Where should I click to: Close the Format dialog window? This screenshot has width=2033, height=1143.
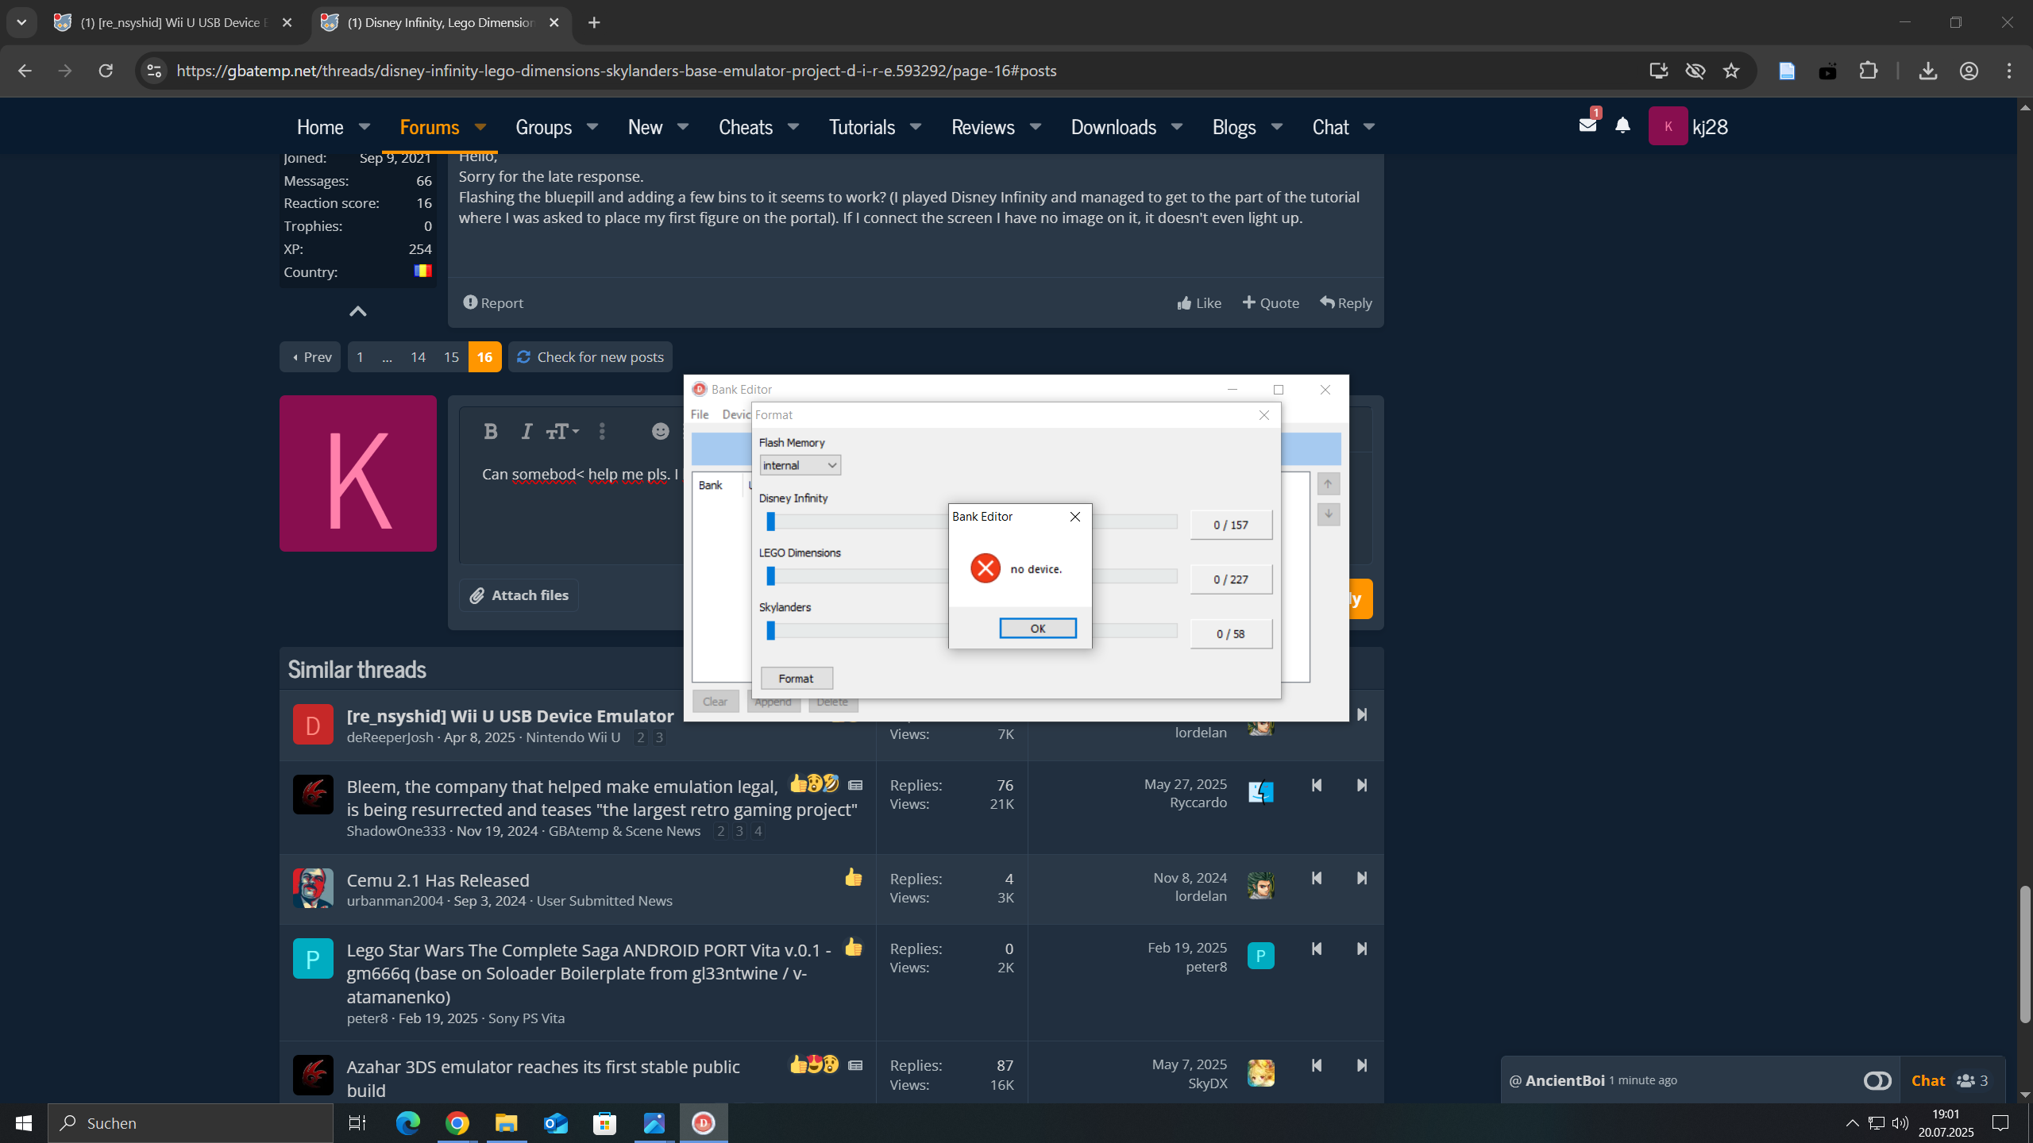[1264, 415]
